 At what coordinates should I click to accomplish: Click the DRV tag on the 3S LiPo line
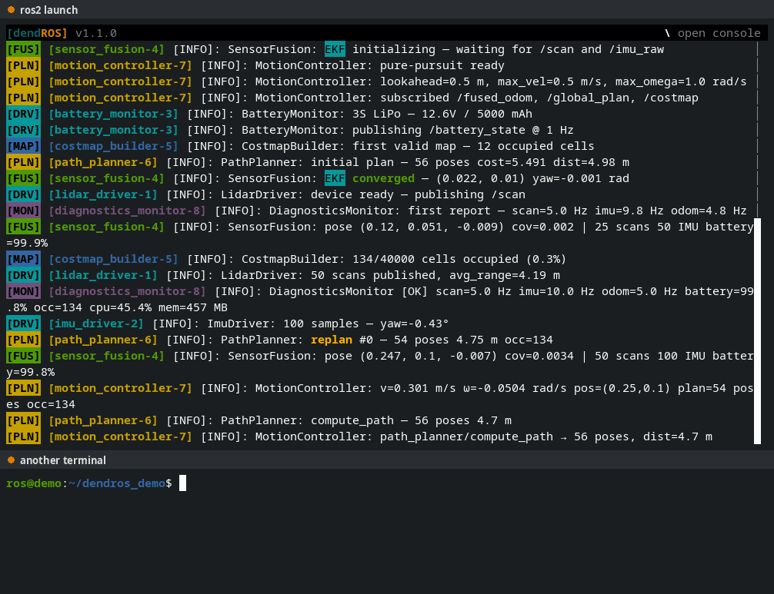[x=23, y=114]
